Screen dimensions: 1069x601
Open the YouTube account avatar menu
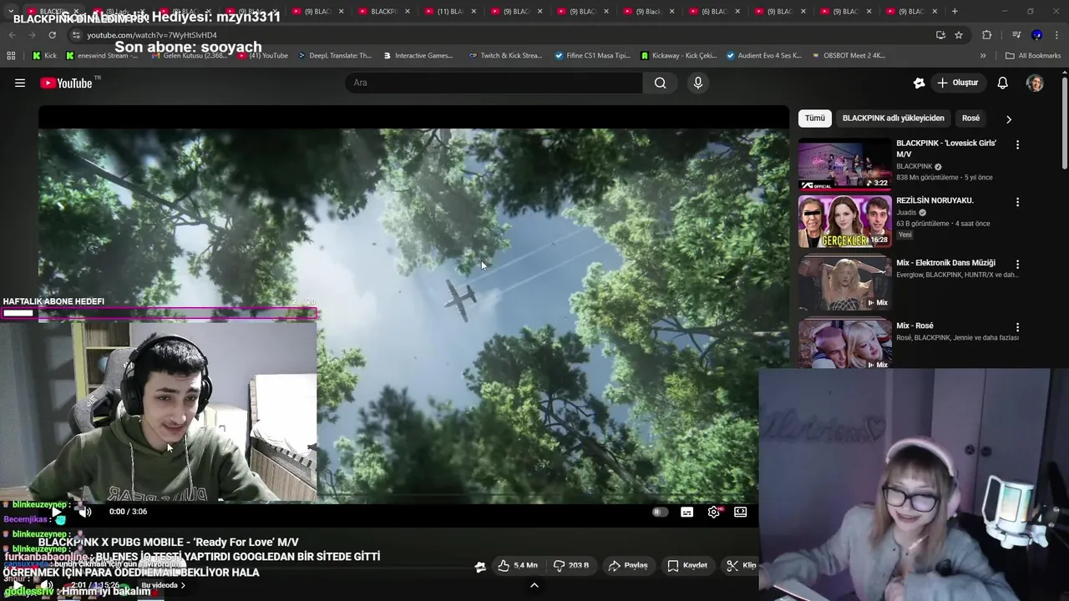coord(1035,83)
